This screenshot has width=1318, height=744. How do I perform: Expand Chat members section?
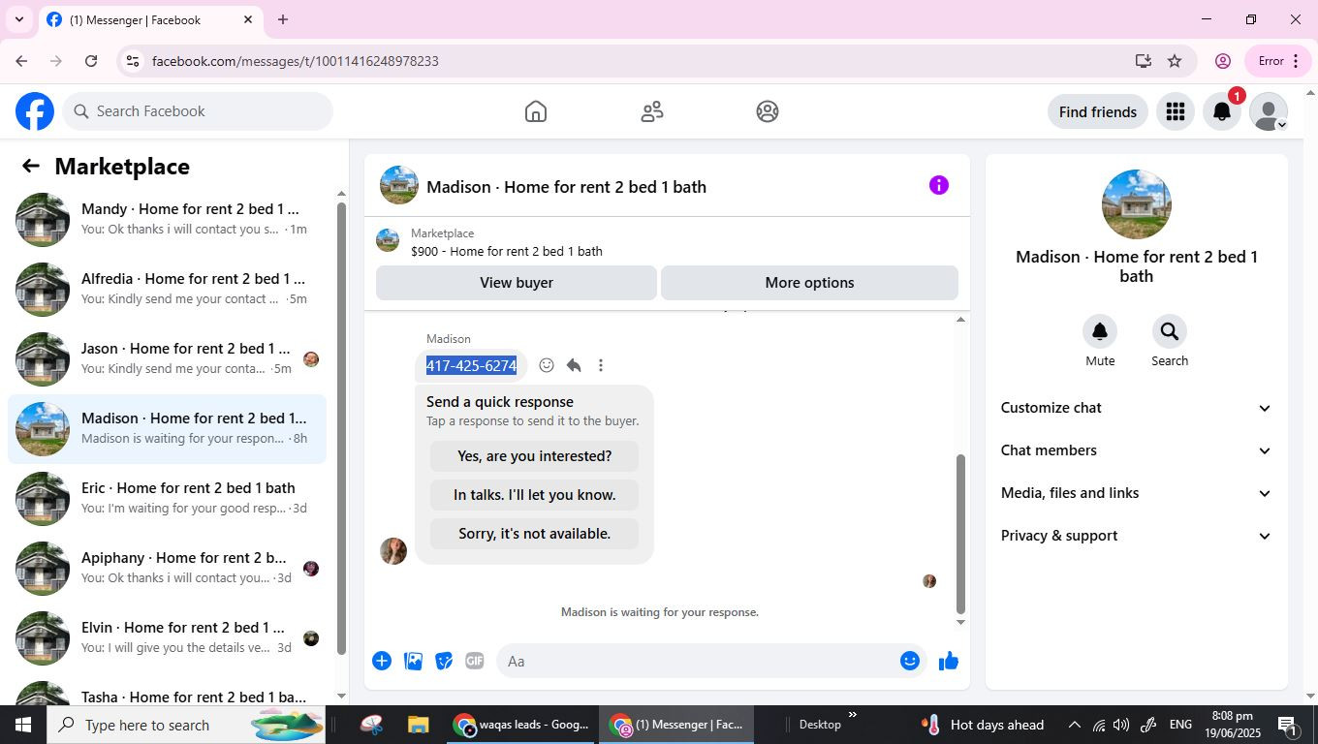click(x=1136, y=450)
